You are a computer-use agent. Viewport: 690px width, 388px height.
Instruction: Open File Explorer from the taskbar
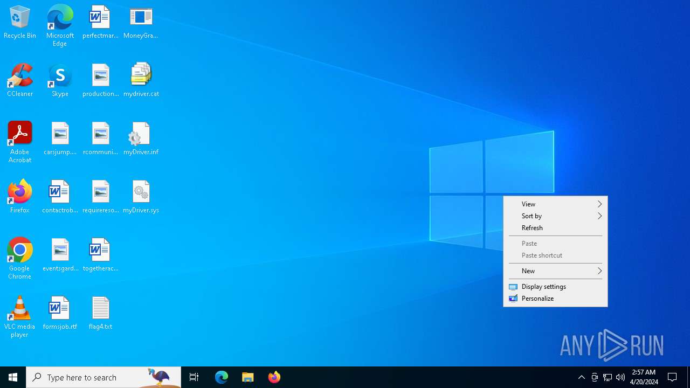point(248,377)
